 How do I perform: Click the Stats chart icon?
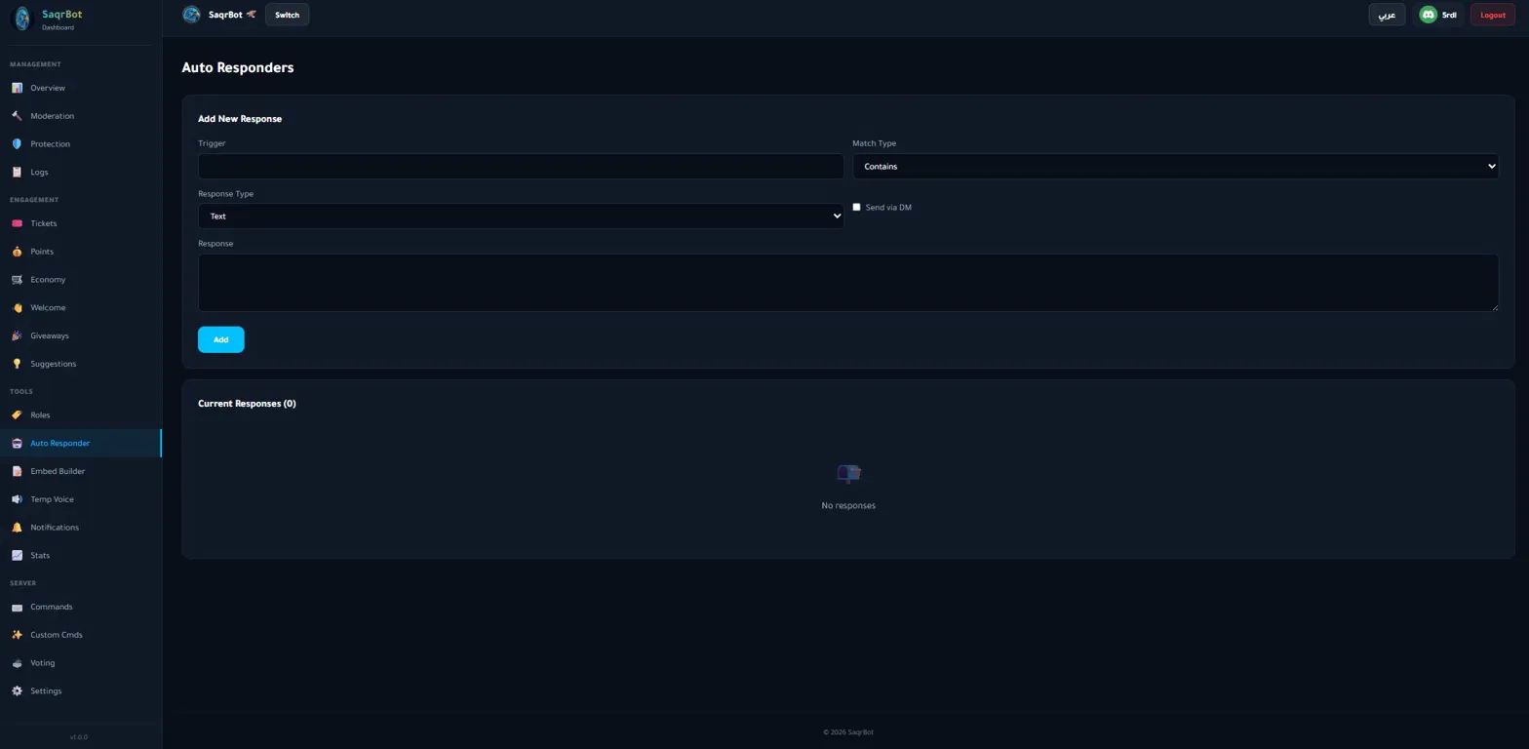tap(17, 556)
